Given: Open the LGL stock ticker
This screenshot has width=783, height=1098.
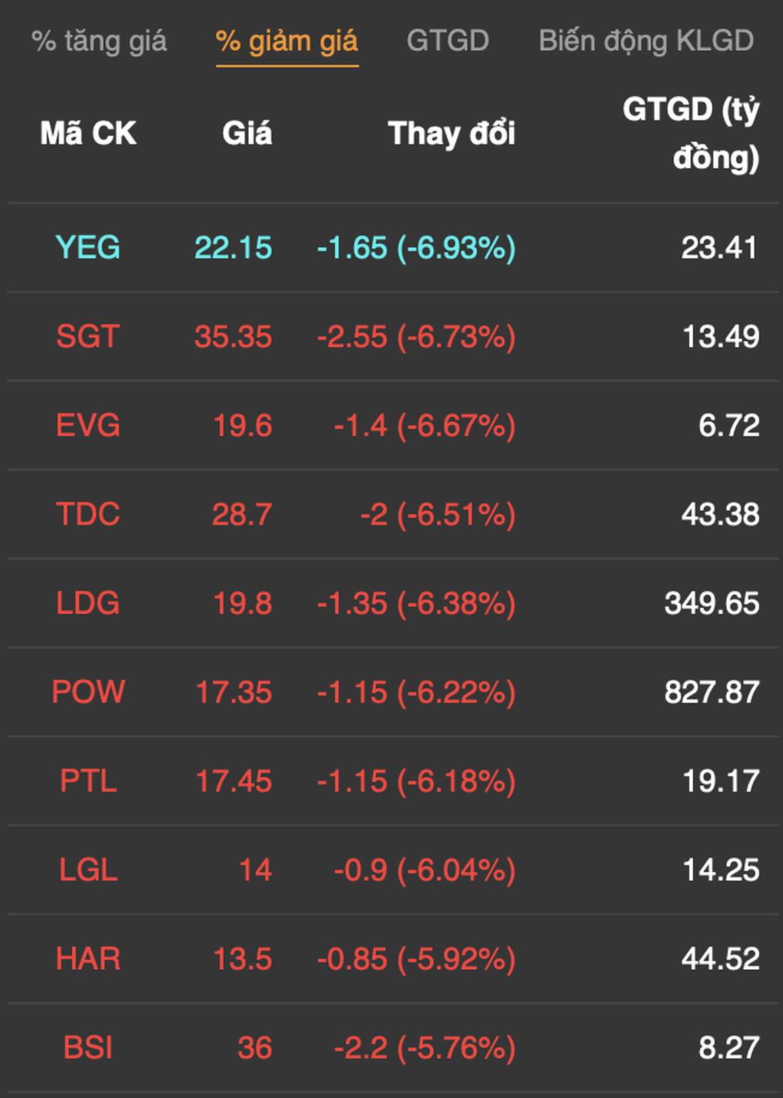Looking at the screenshot, I should click(88, 869).
